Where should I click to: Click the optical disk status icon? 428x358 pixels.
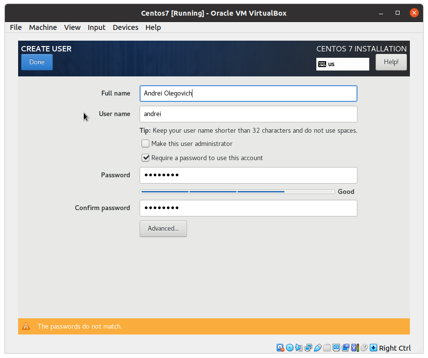(289, 348)
